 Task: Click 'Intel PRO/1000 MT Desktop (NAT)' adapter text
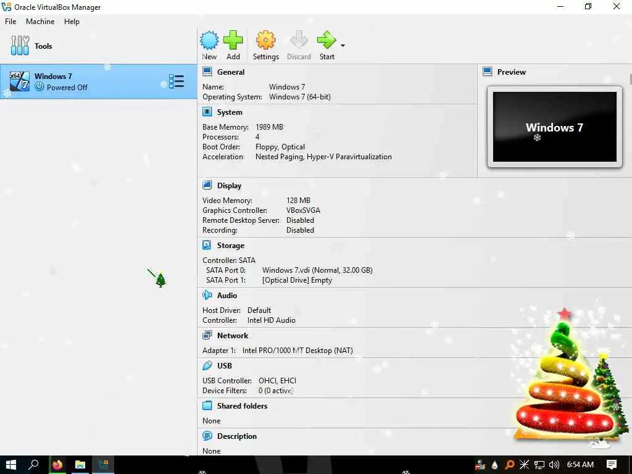[297, 351]
